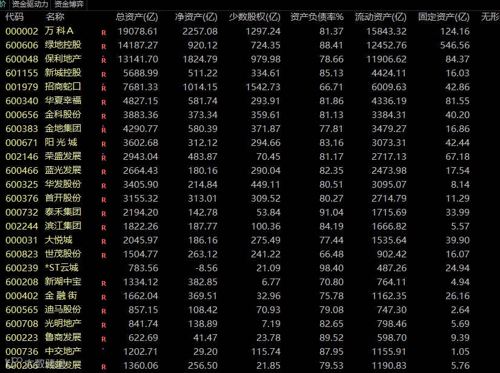
Task: Click the R marker beside 荣盛发展
Action: [104, 157]
